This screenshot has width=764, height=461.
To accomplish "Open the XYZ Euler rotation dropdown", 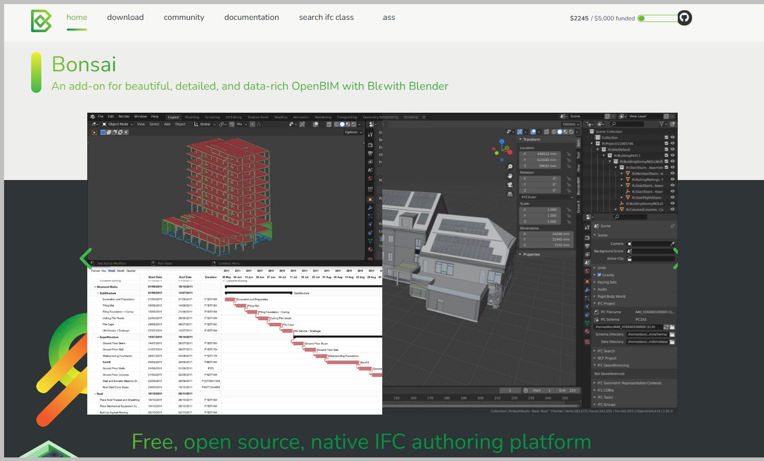I will (x=546, y=197).
